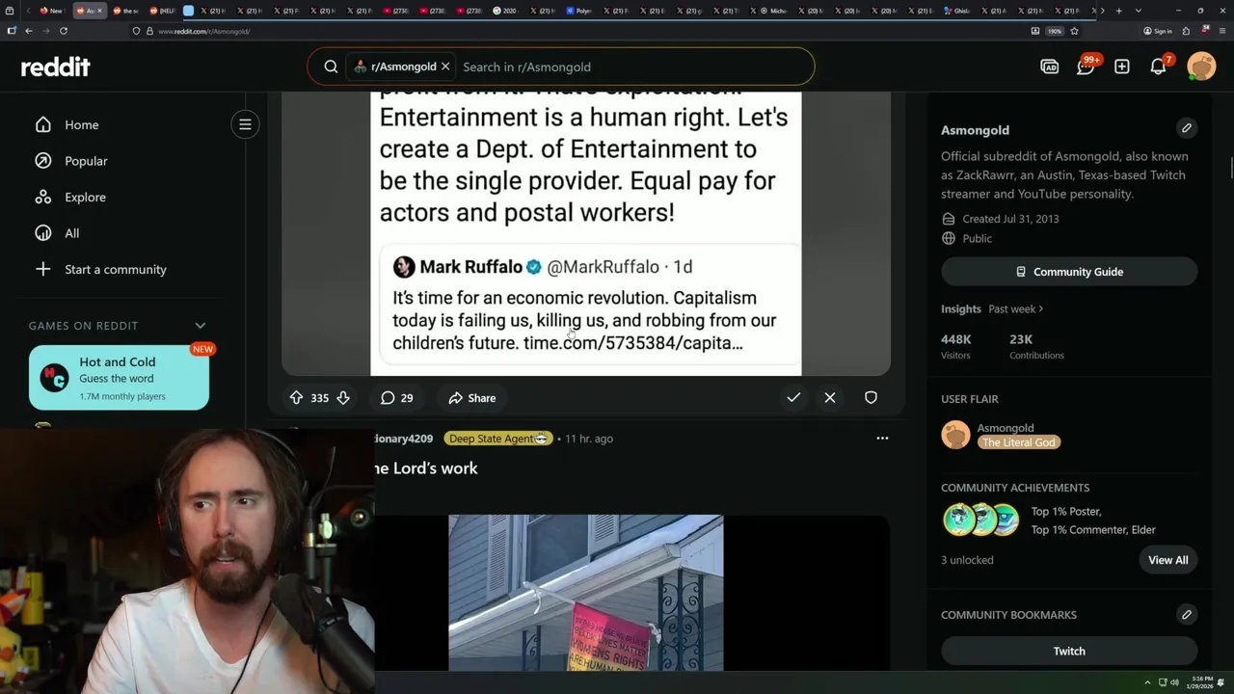The image size is (1234, 694).
Task: Open the Lord's work post title
Action: coord(426,468)
